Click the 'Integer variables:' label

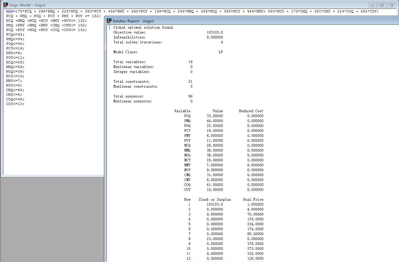coord(131,72)
